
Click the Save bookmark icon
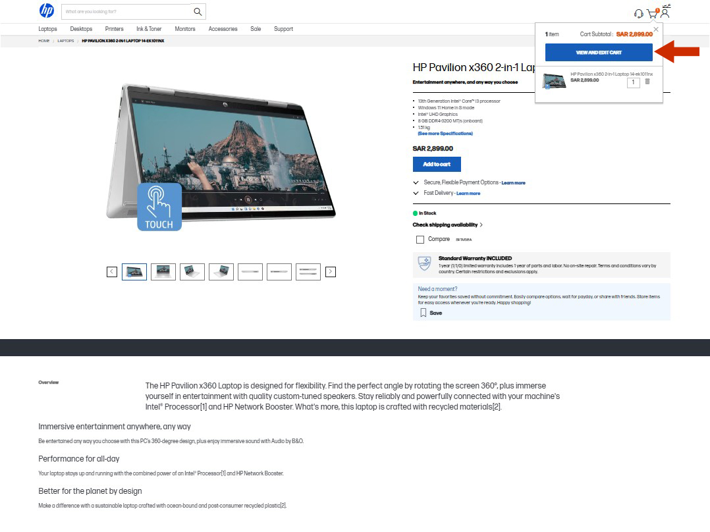tap(423, 313)
